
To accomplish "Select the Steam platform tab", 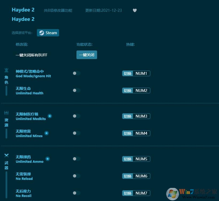I will (x=48, y=33).
